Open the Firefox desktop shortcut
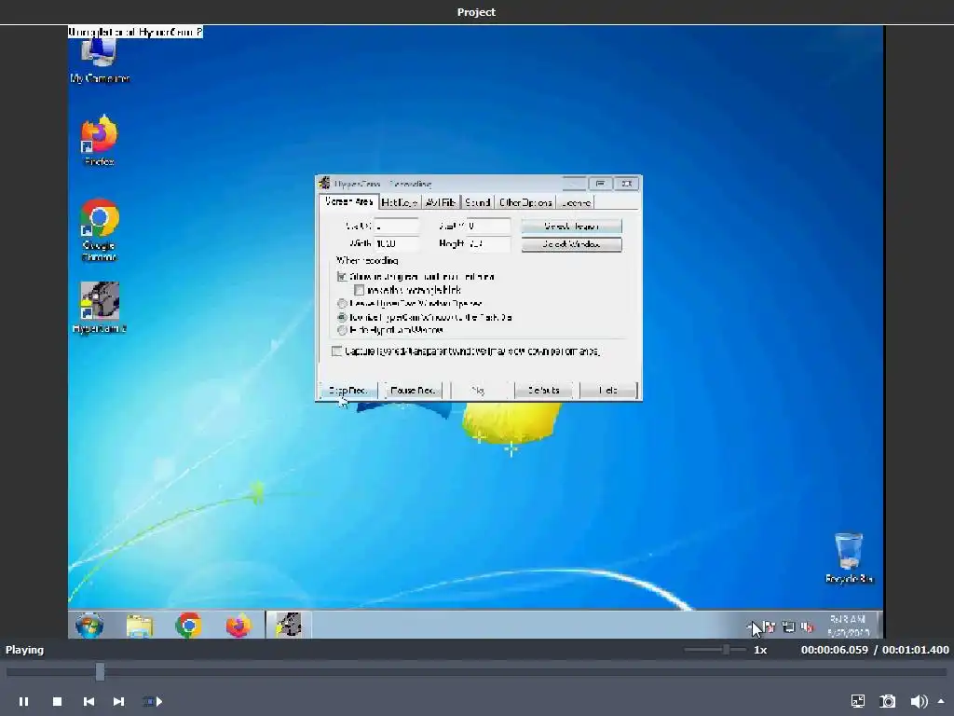The width and height of the screenshot is (954, 716). (99, 141)
